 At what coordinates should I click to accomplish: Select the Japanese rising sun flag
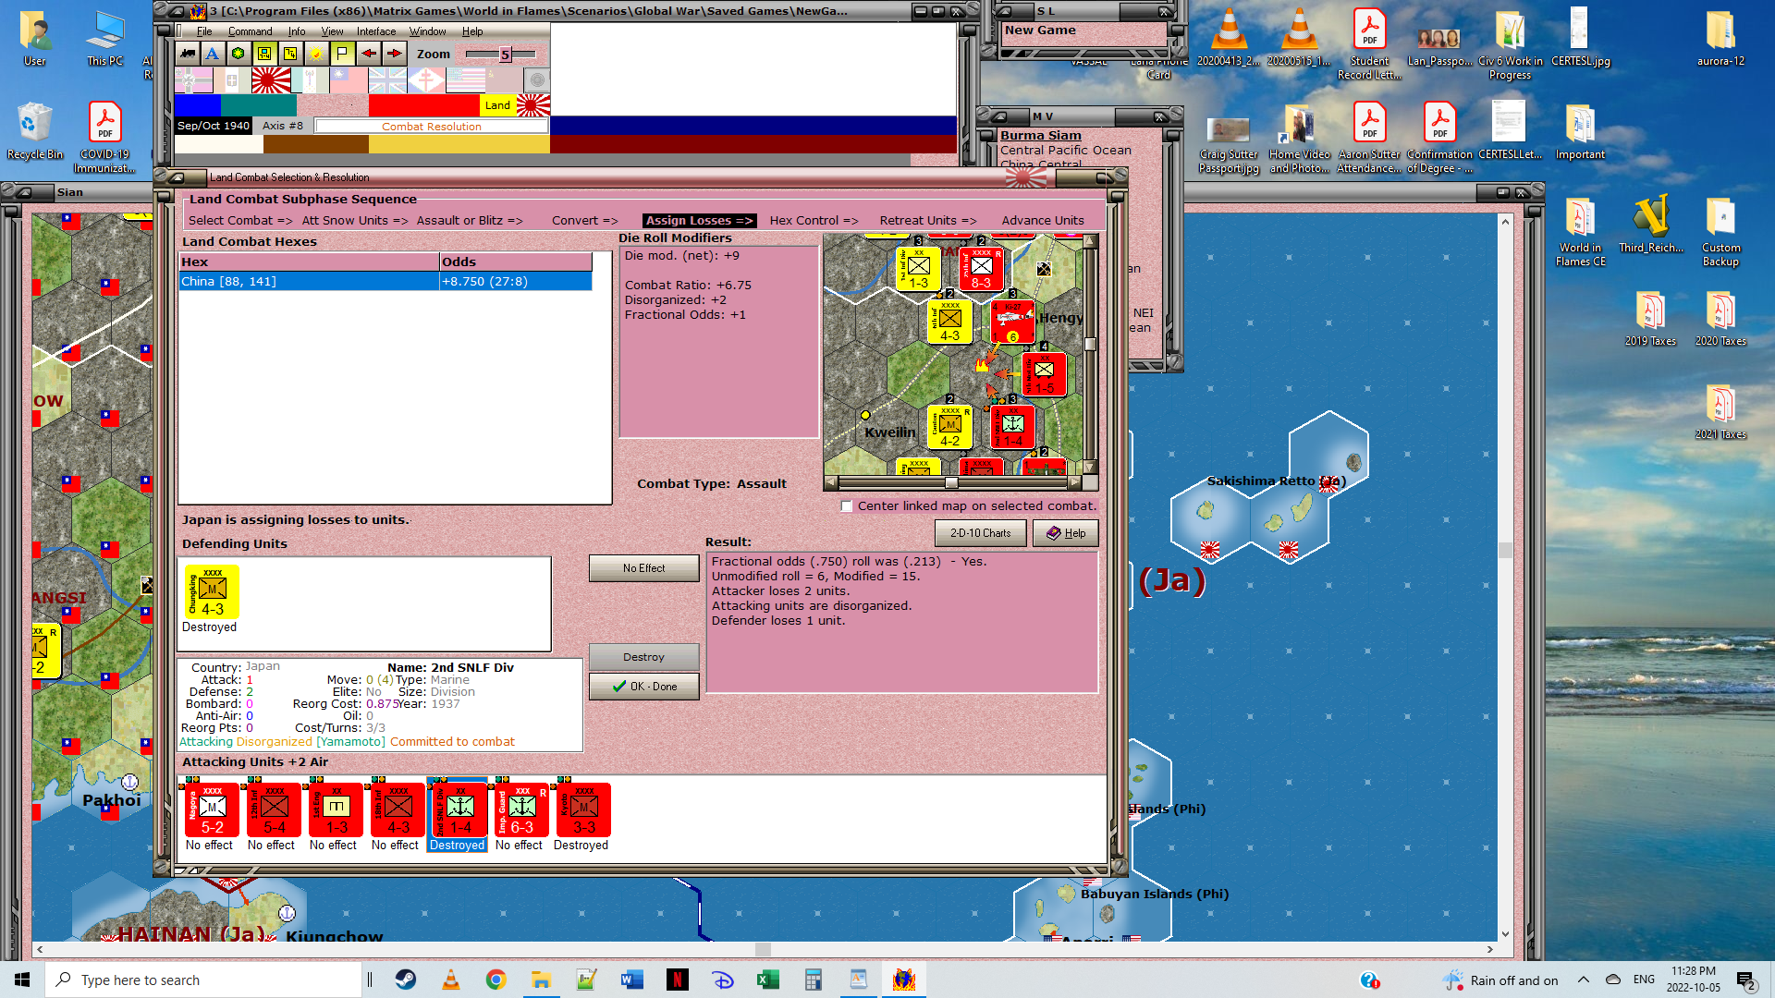coord(271,80)
